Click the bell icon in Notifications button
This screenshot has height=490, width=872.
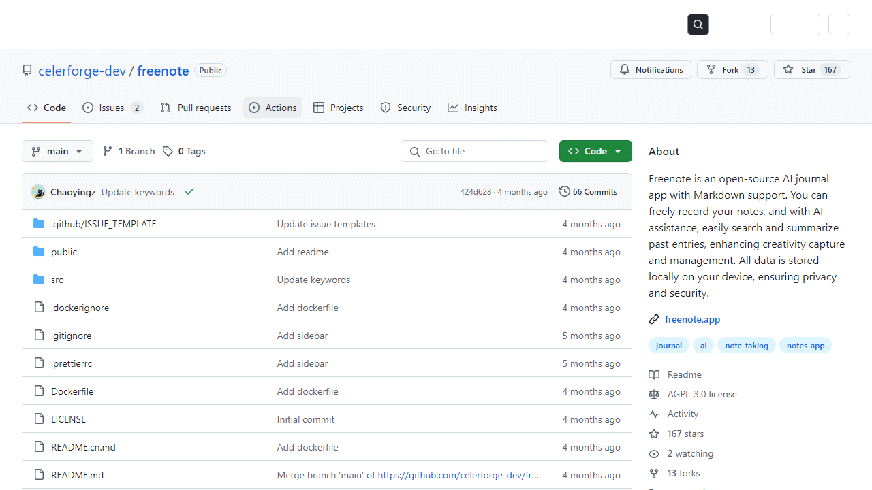click(x=625, y=69)
